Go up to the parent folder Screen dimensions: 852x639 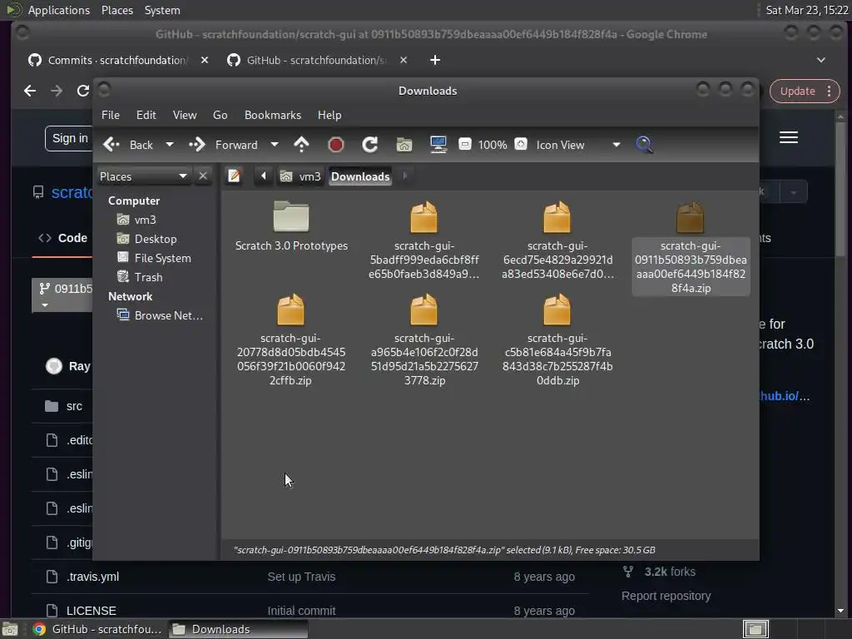coord(301,145)
